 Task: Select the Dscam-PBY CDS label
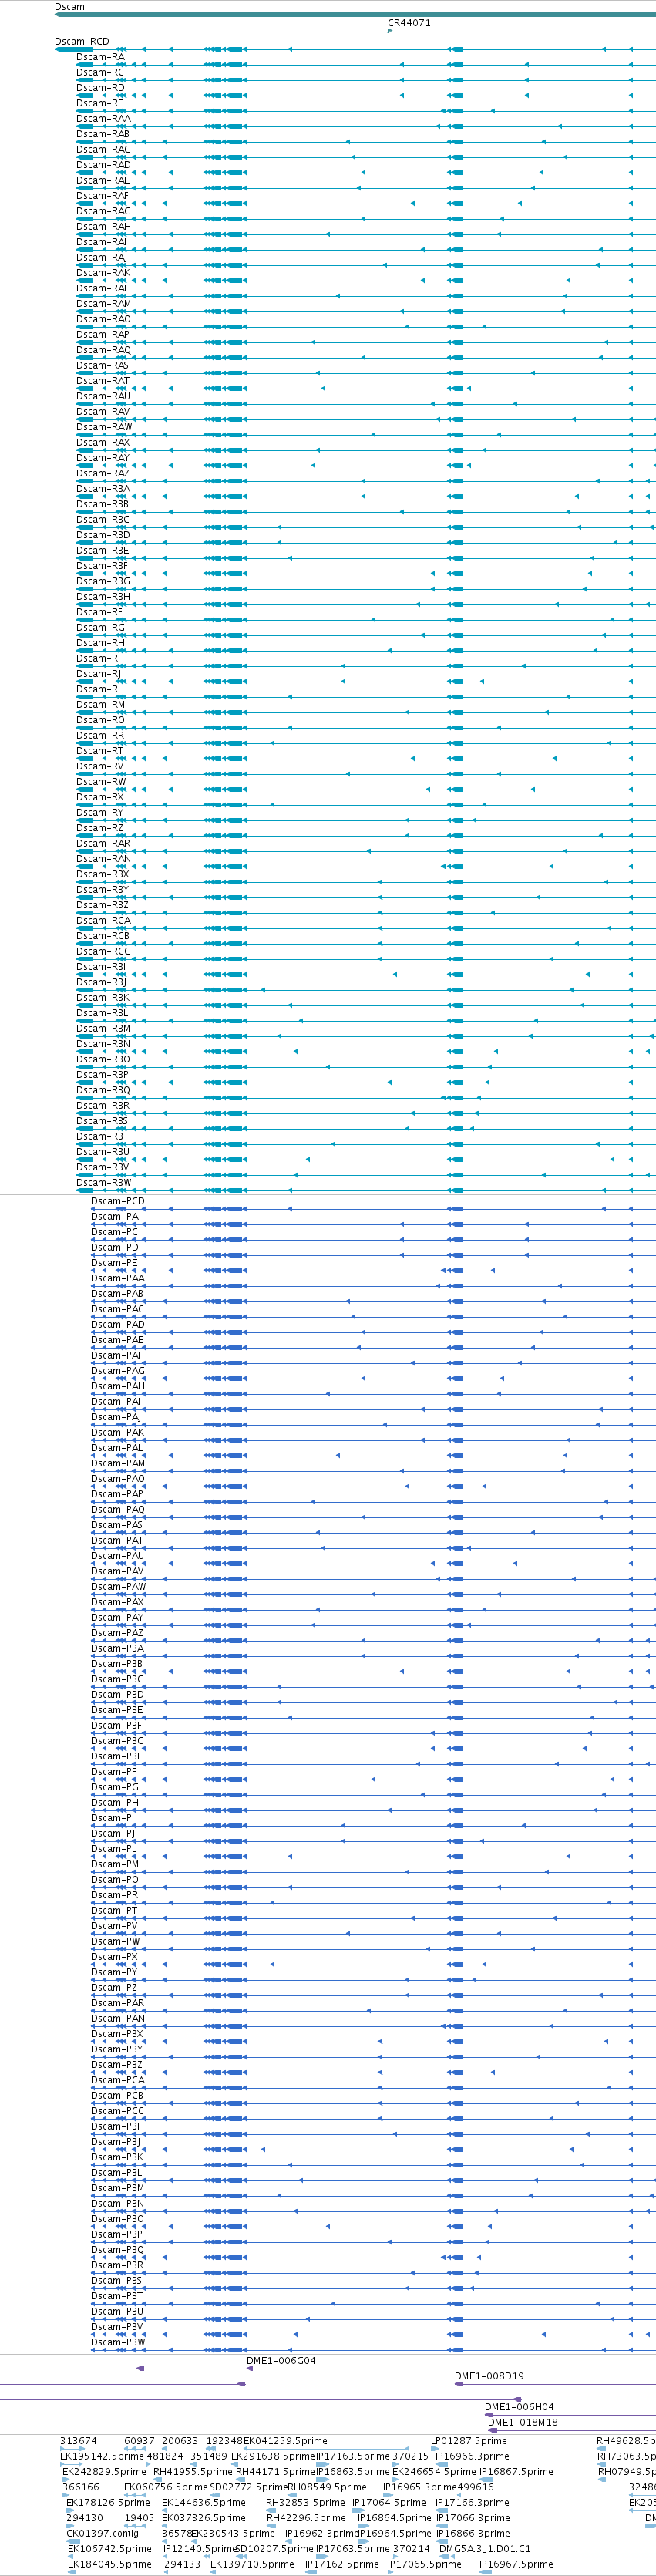click(117, 2050)
